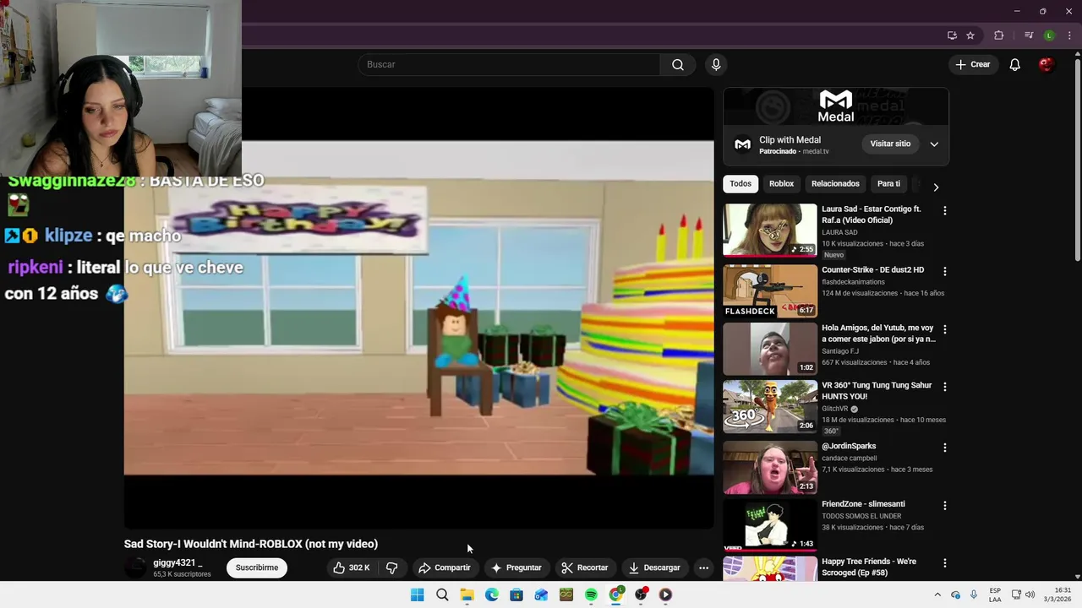1082x608 pixels.
Task: Focus the Buscar search field
Action: [509, 65]
